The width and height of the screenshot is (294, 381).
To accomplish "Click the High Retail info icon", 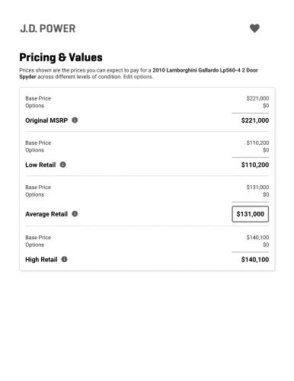I will pos(64,259).
